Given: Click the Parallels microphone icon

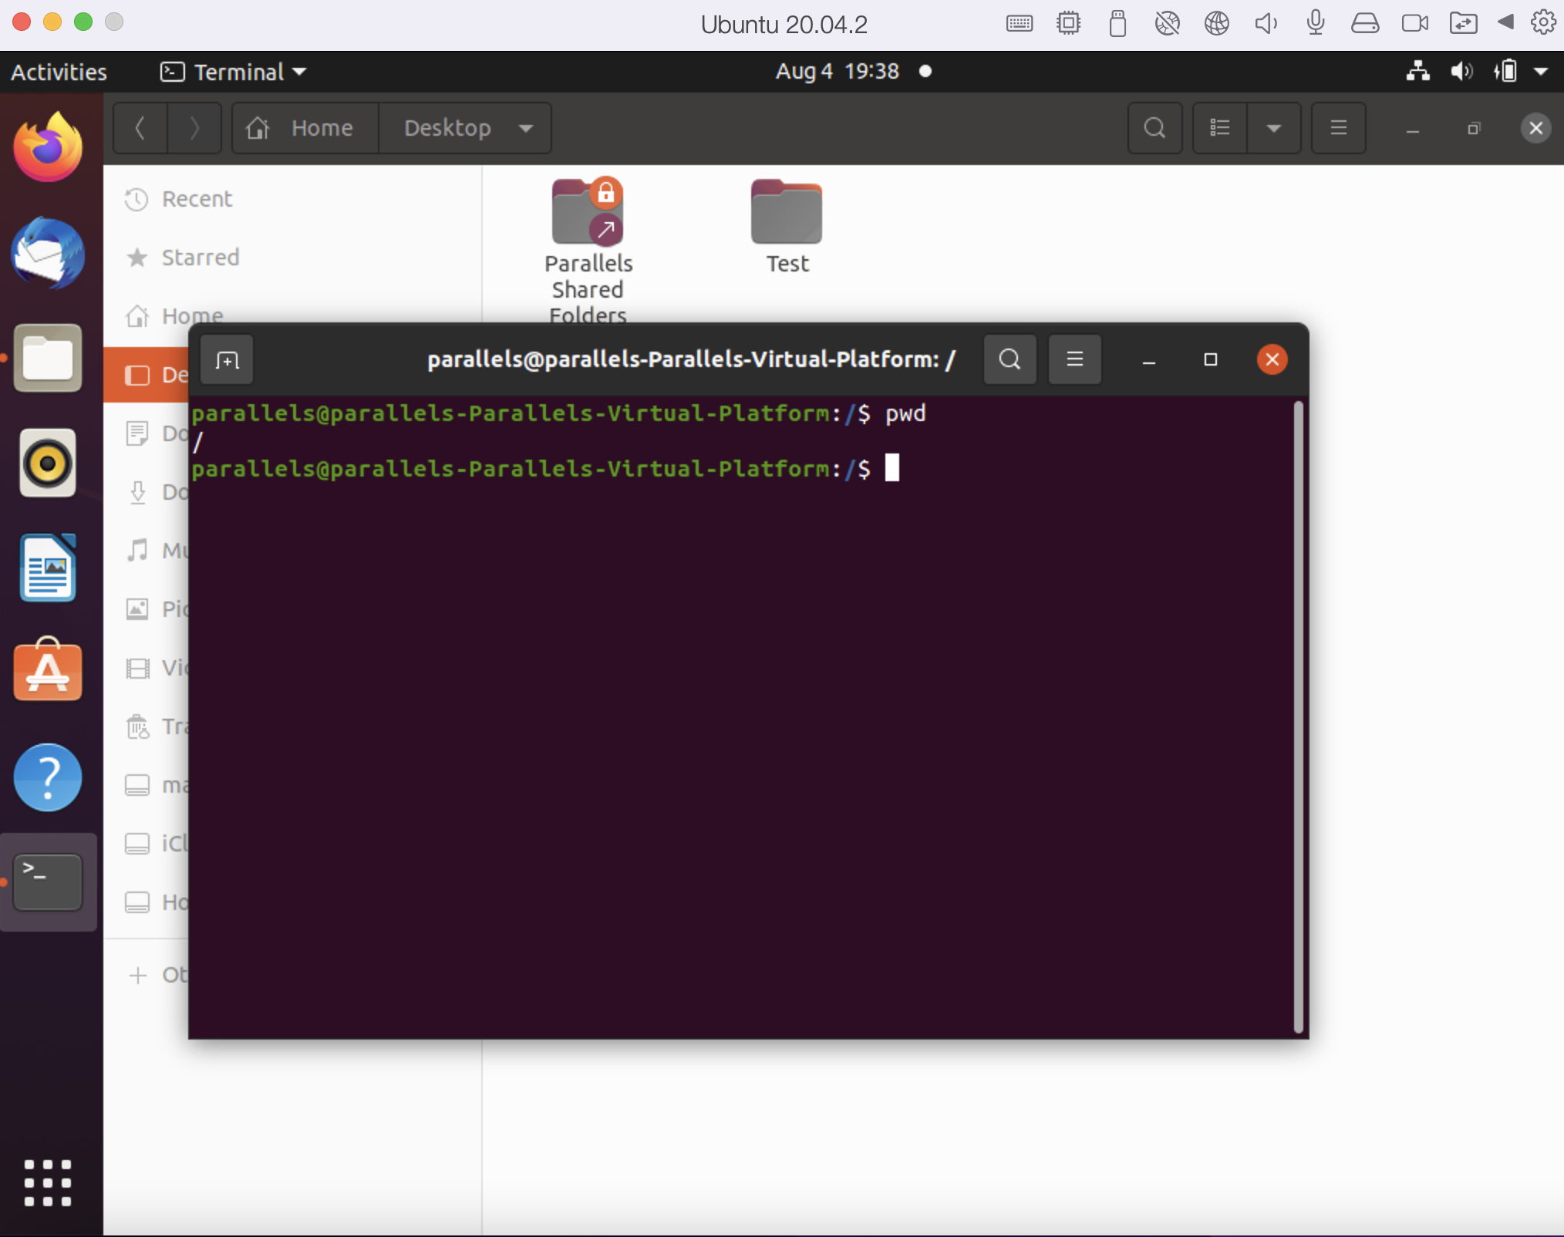Looking at the screenshot, I should [x=1316, y=23].
